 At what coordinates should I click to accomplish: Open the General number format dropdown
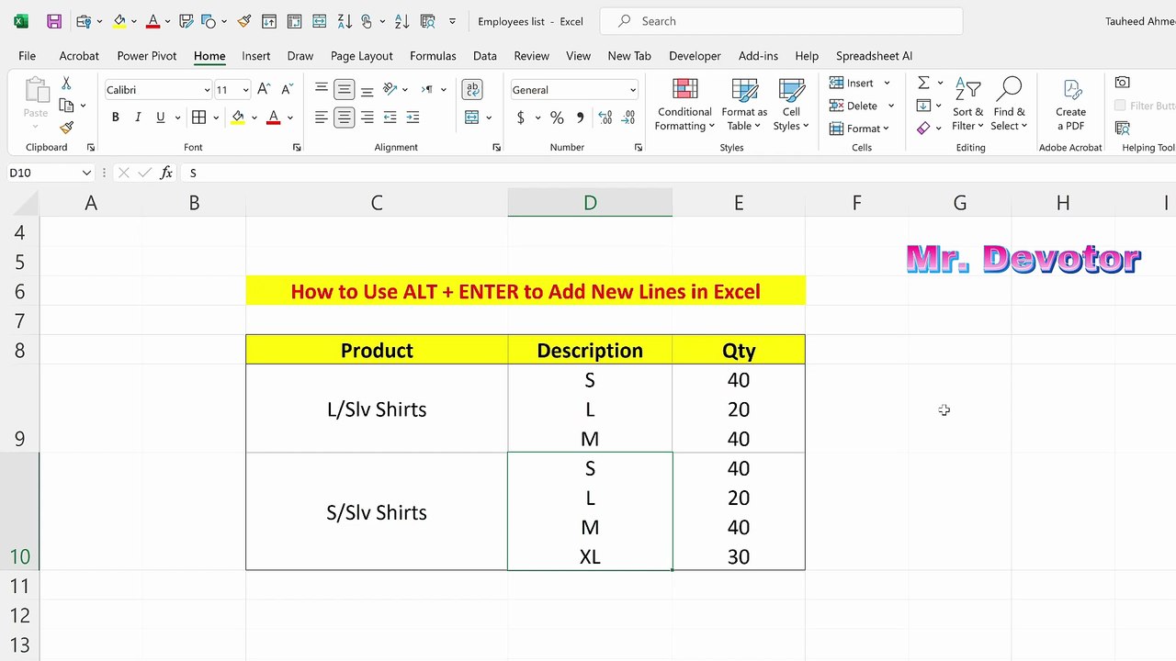click(633, 90)
